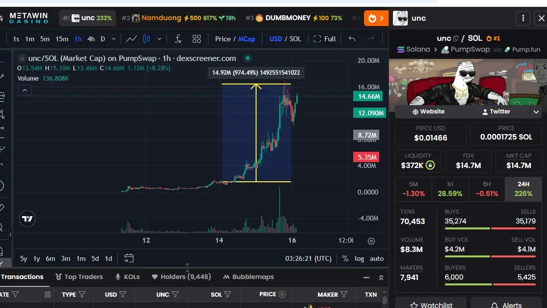Viewport: 547px width, 308px height.
Task: Toggle percent scale on chart
Action: pyautogui.click(x=345, y=258)
